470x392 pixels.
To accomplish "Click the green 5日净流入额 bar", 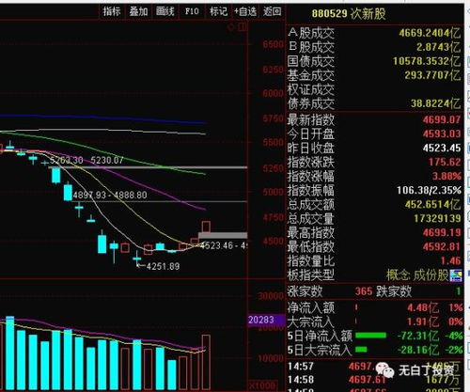I will [x=370, y=336].
